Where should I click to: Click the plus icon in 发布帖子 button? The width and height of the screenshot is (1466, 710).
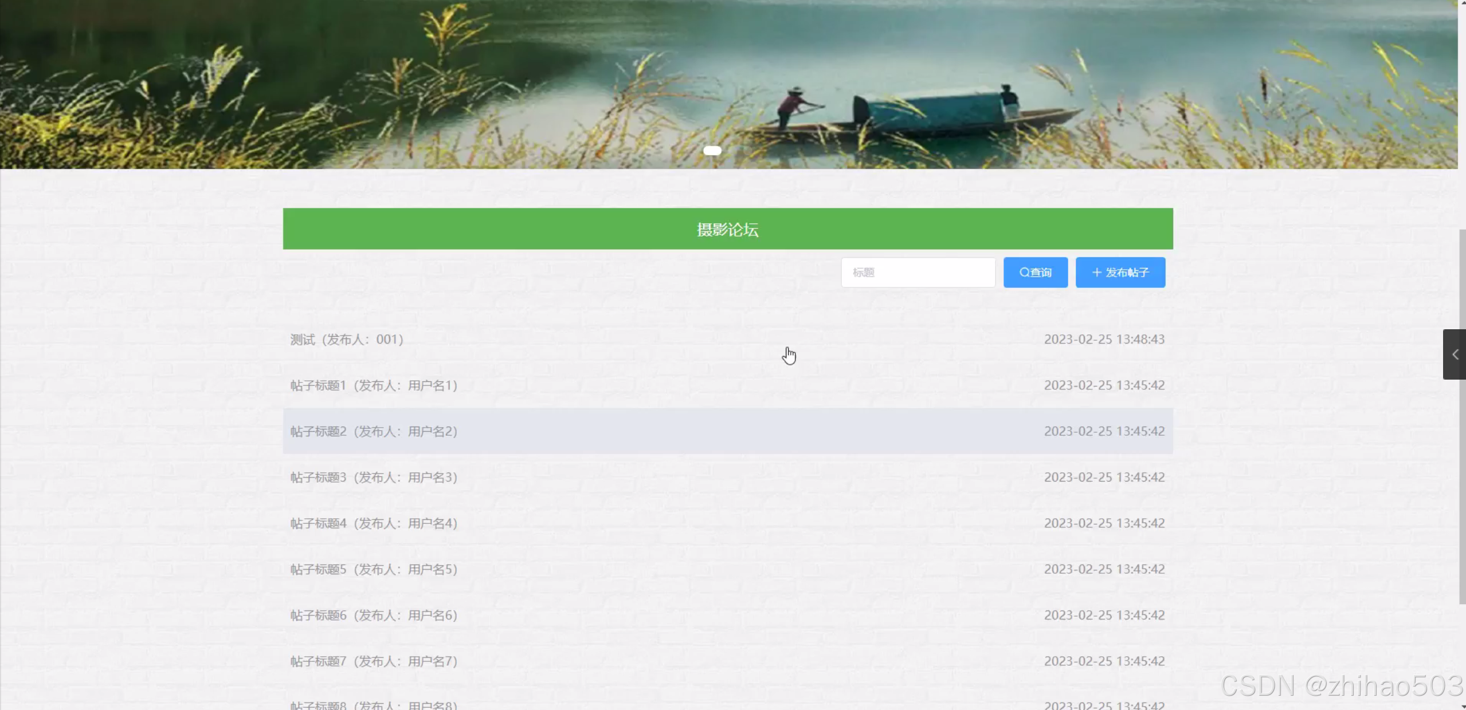1096,273
